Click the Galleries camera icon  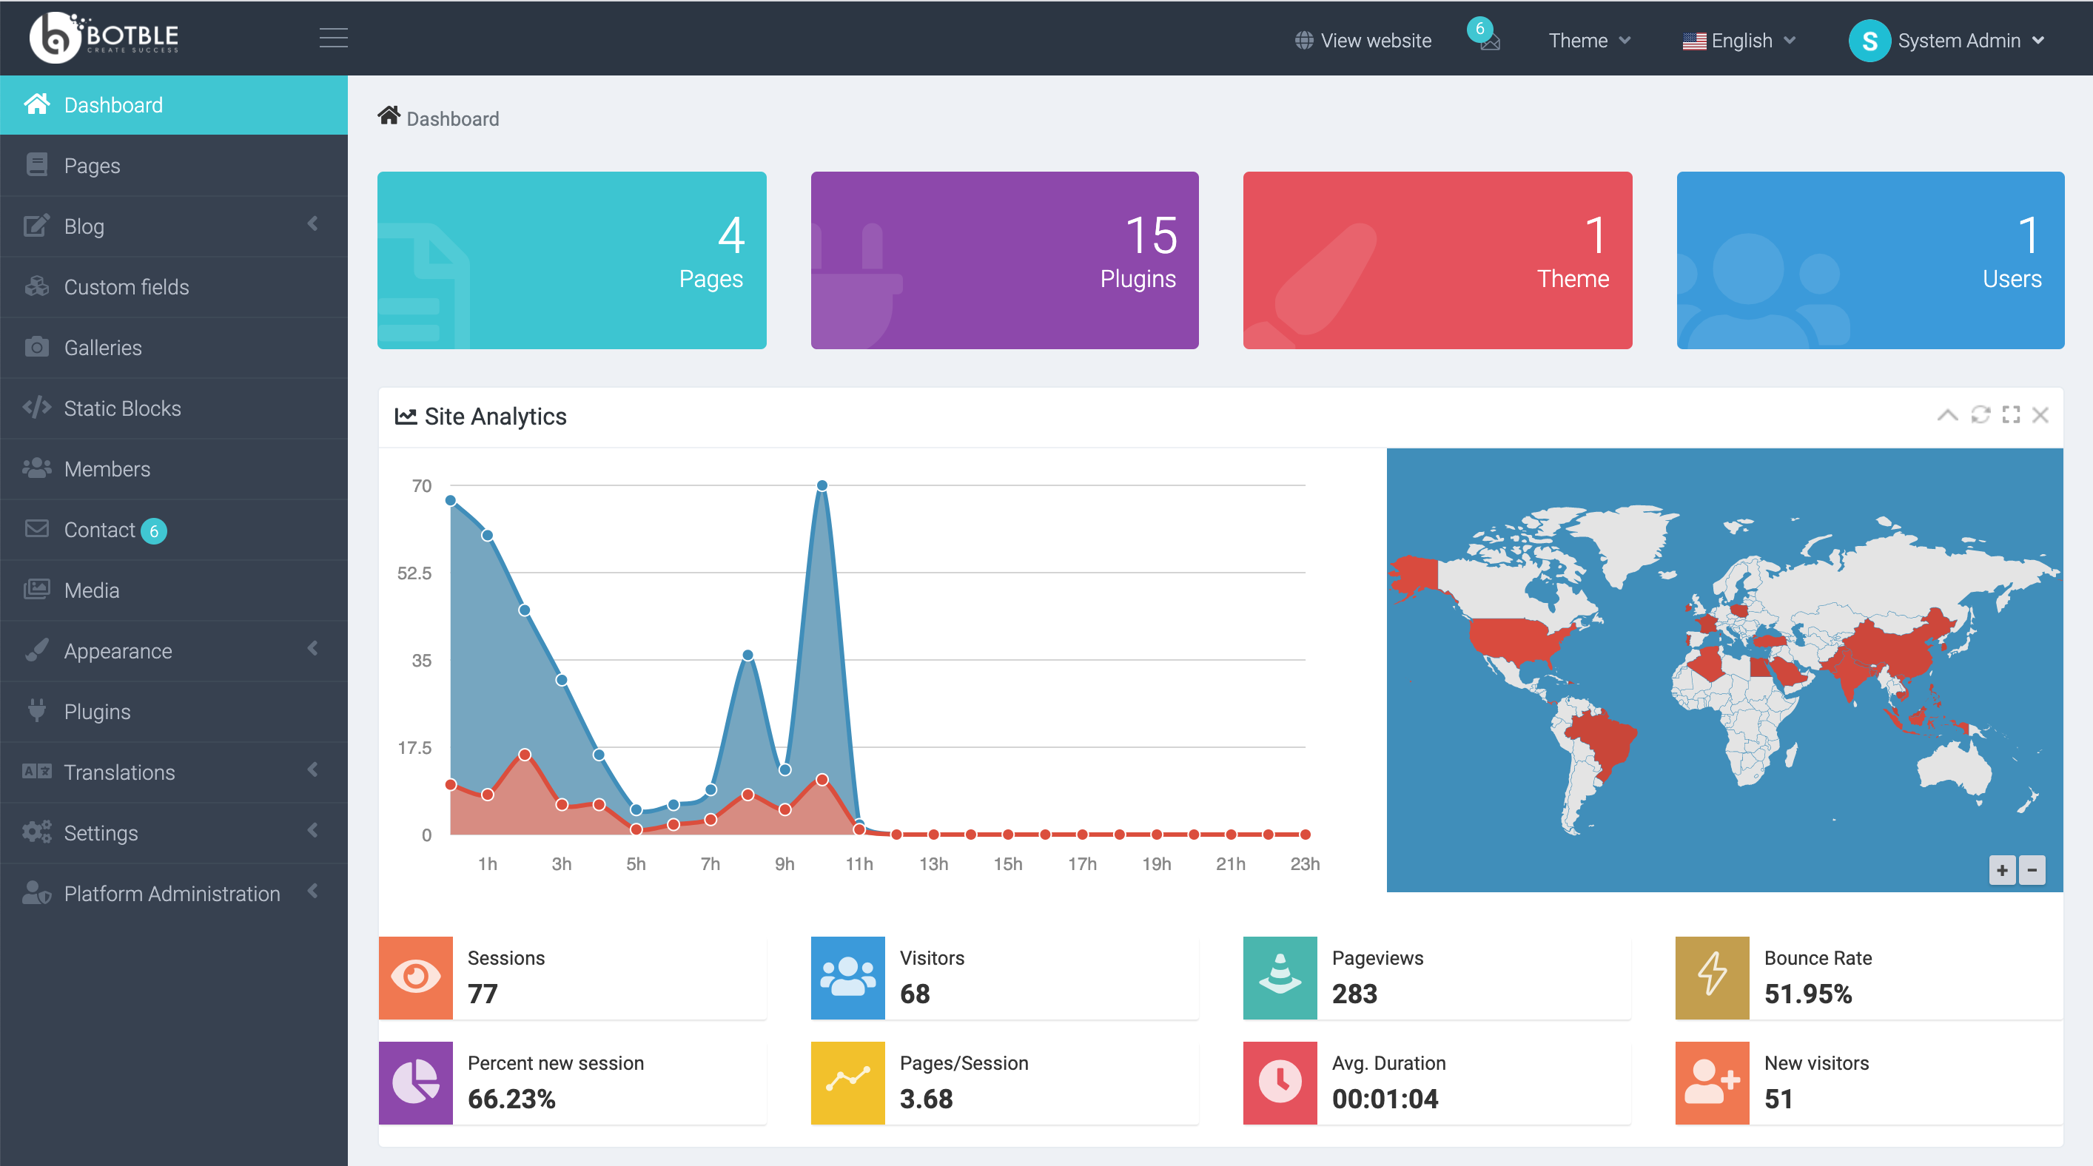coord(36,347)
